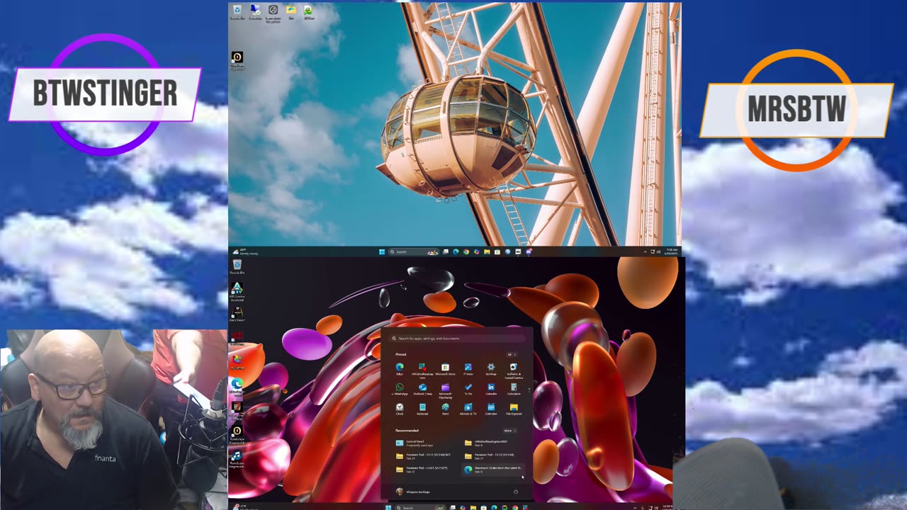Viewport: 907px width, 510px height.
Task: Open File Explorer from pinned apps
Action: pyautogui.click(x=514, y=409)
